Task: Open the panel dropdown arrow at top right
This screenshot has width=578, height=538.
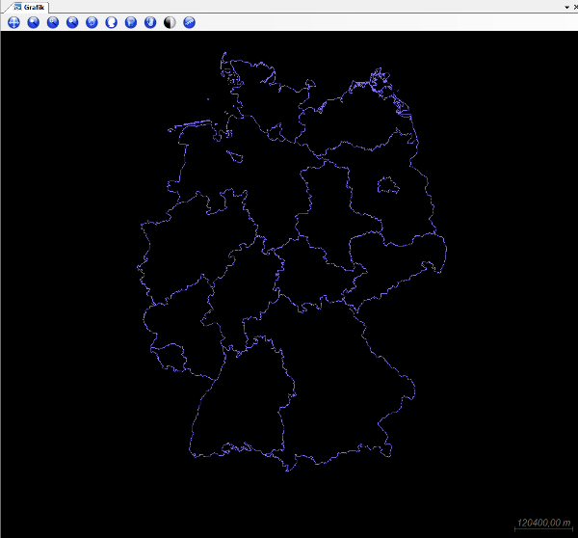Action: tap(565, 7)
